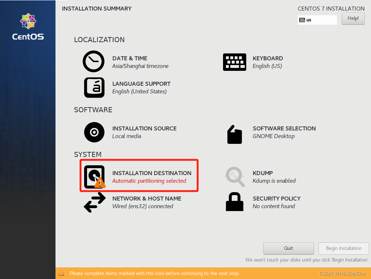Click the keyboard icon in layout indicator
Viewport: 371px width, 279px height.
pyautogui.click(x=302, y=20)
